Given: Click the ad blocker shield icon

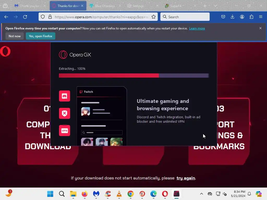Looking at the screenshot, I should click(x=65, y=113).
